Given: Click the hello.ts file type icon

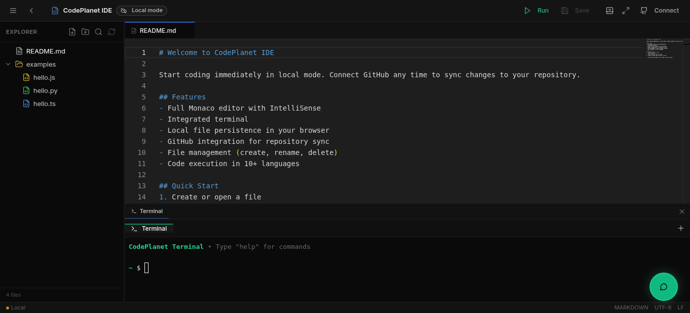Looking at the screenshot, I should click(x=26, y=103).
